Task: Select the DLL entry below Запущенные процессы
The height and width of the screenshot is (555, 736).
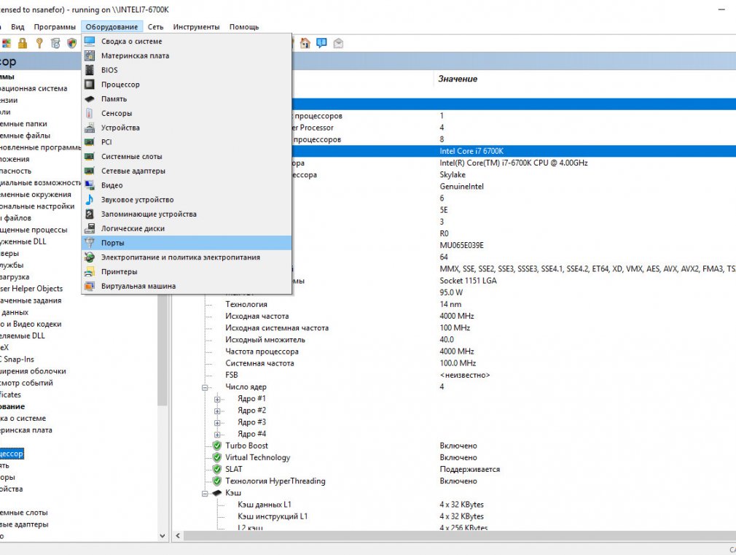Action: [x=23, y=241]
